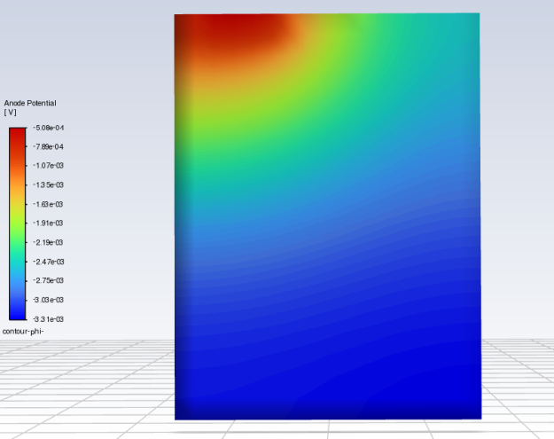Select the -3.03e-03 legend value

(x=49, y=300)
